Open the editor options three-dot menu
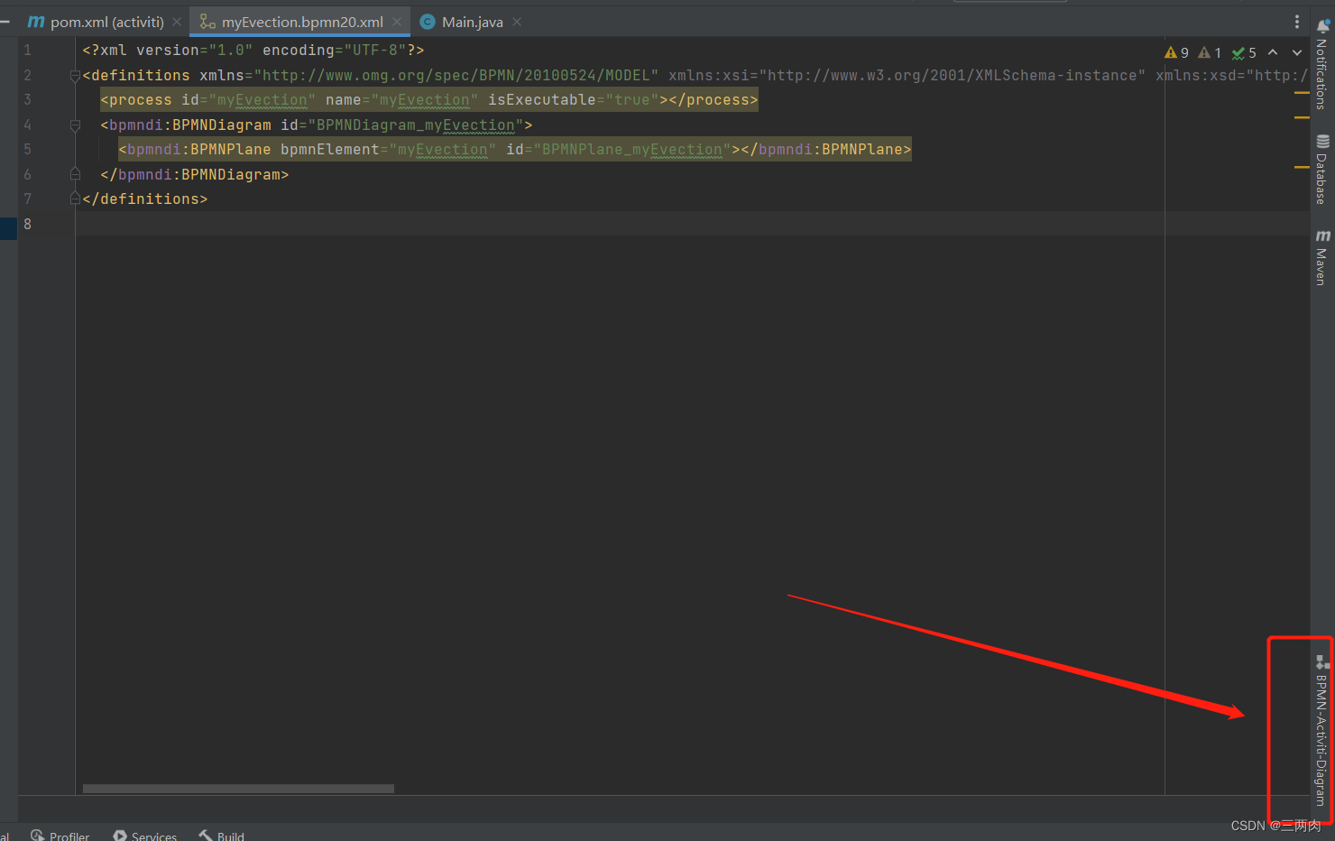This screenshot has width=1335, height=841. (1296, 21)
